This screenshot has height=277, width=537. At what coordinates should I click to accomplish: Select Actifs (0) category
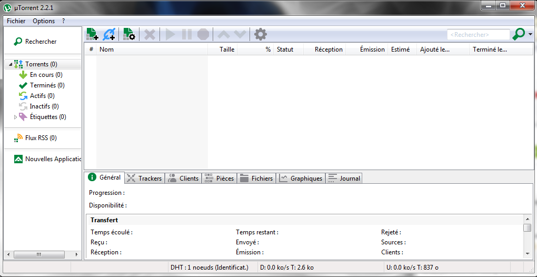click(42, 96)
